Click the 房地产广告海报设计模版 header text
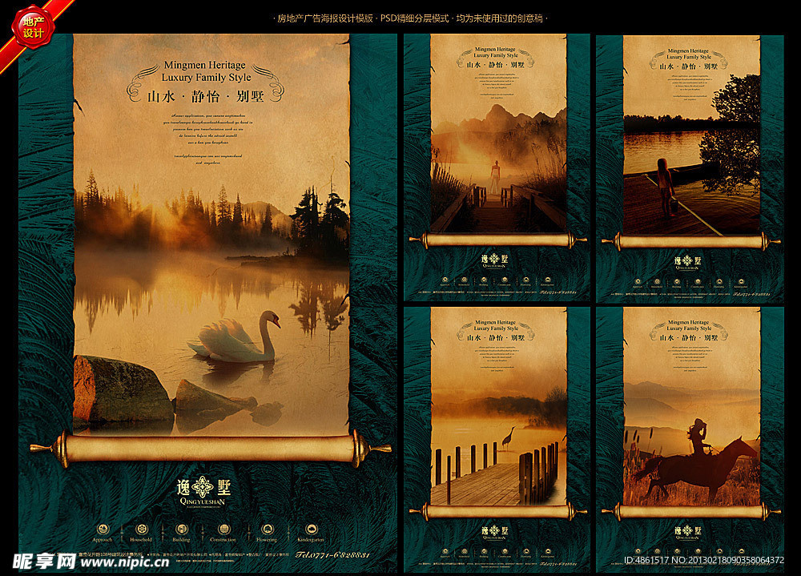Viewport: 801px width, 576px height. (325, 18)
